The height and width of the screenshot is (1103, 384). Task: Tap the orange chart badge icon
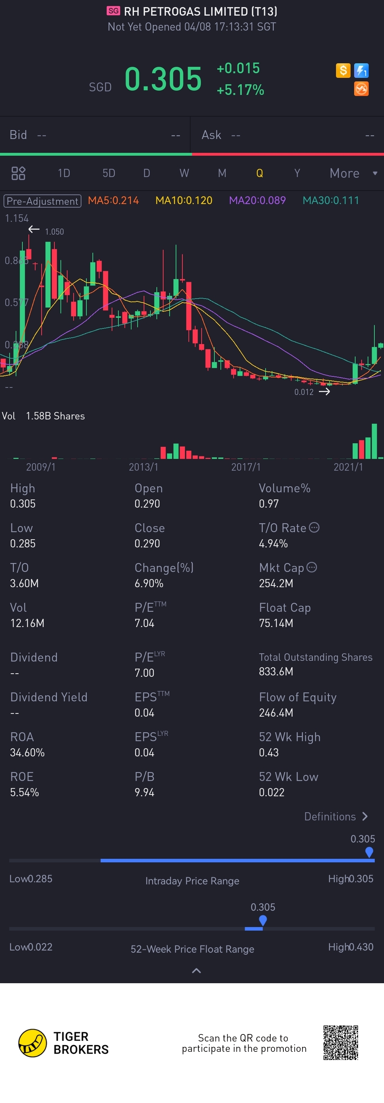(x=361, y=89)
